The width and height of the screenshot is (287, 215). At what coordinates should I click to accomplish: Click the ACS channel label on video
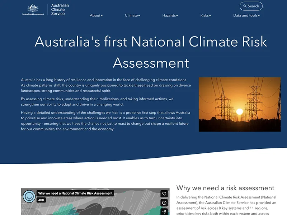pyautogui.click(x=41, y=200)
